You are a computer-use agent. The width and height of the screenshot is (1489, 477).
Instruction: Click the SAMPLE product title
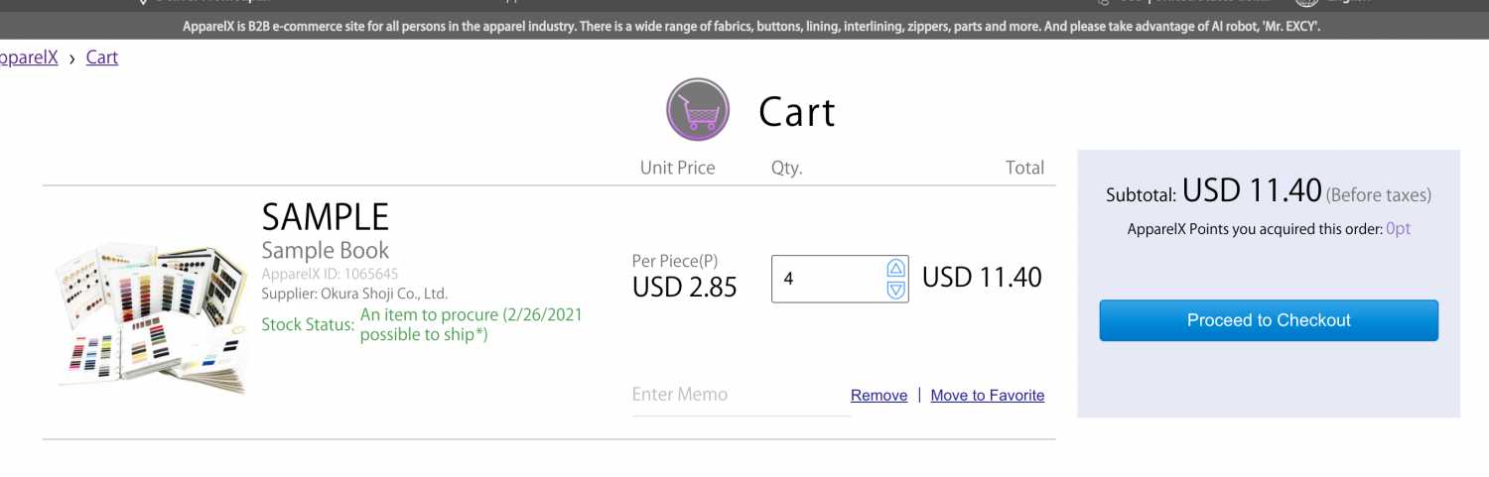click(x=325, y=217)
